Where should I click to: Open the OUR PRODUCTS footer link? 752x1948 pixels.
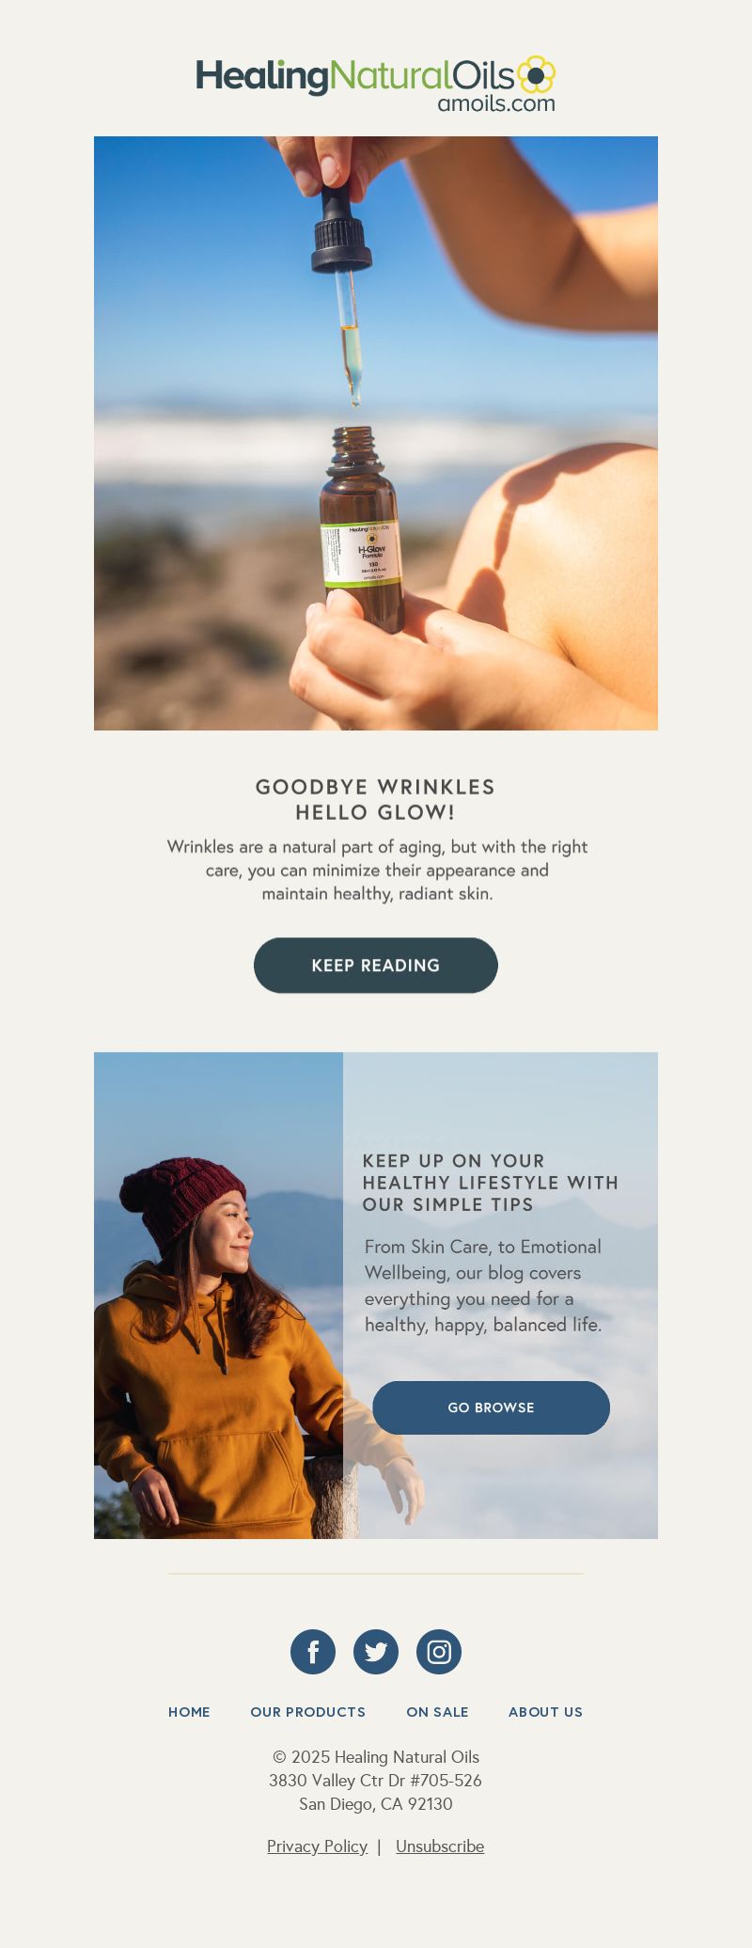(308, 1712)
